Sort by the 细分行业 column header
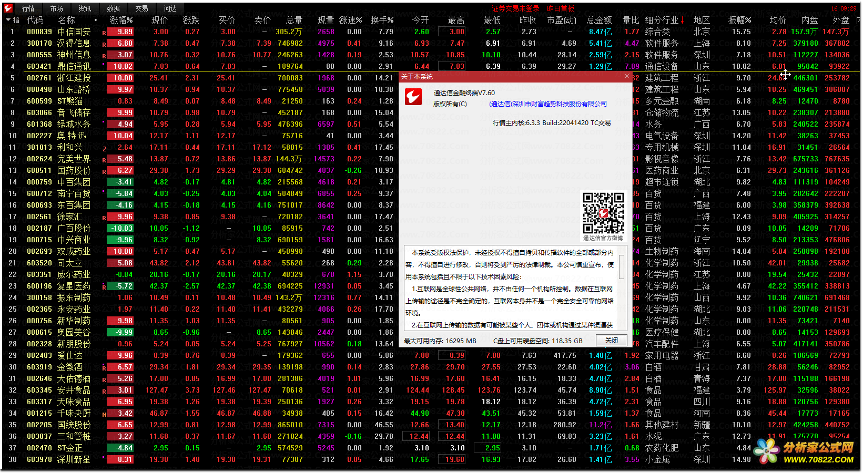This screenshot has height=473, width=863. [662, 20]
